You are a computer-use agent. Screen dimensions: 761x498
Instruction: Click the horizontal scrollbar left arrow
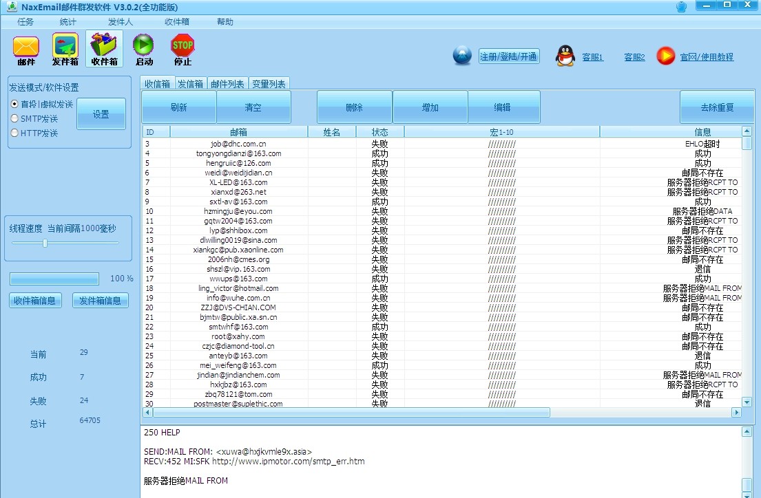click(x=147, y=412)
